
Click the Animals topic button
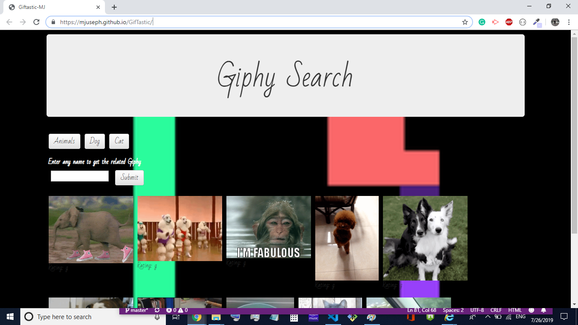coord(64,141)
